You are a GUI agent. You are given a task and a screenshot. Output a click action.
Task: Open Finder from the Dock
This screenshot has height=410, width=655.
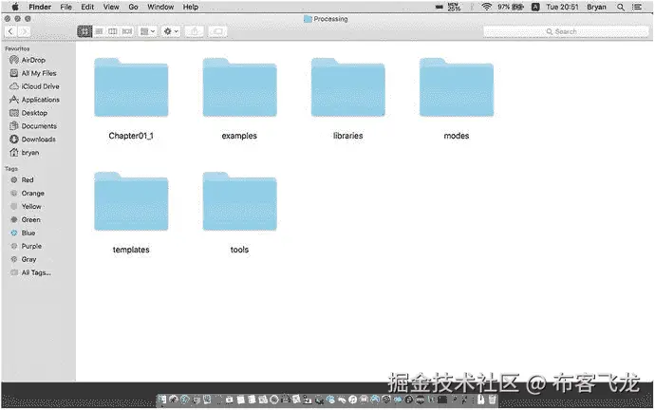[162, 400]
